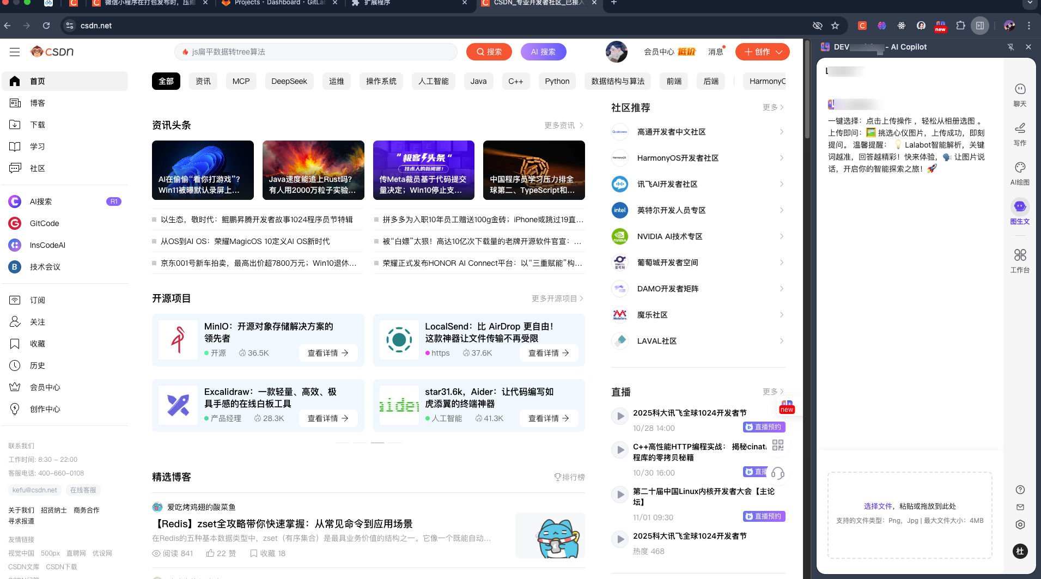Switch to the Python category tab
Screen dimensions: 1041x579
pyautogui.click(x=556, y=81)
